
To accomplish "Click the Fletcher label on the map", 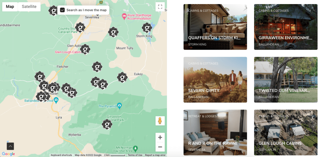I will [x=62, y=67].
